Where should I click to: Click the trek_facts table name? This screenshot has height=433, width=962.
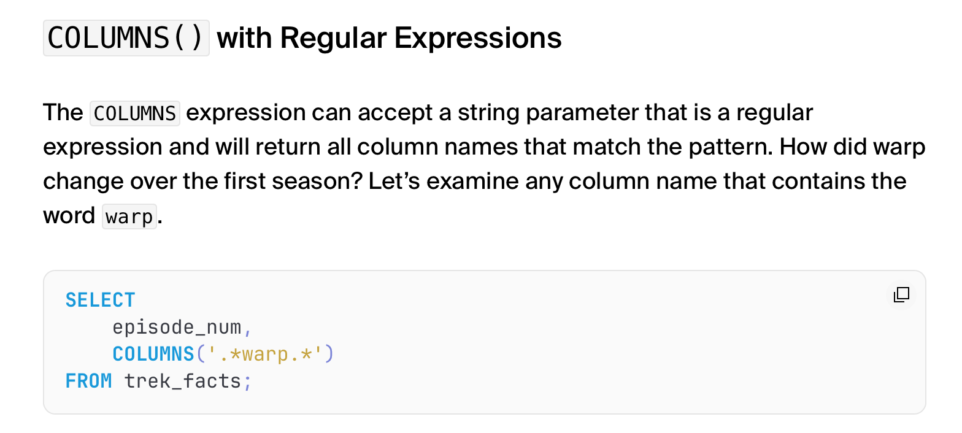tap(183, 381)
